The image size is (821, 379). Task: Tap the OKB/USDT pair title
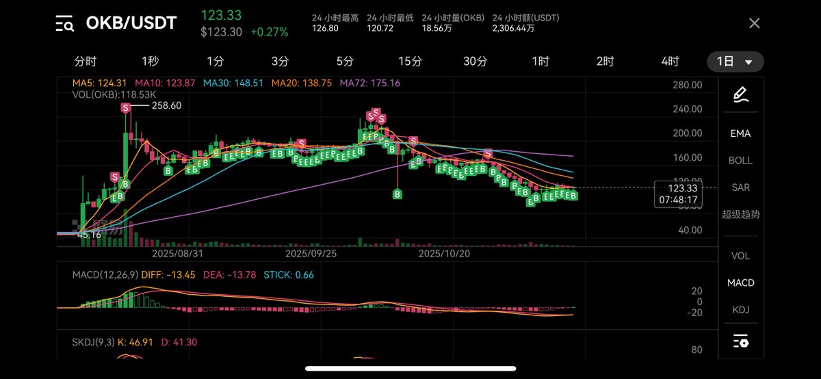click(x=131, y=23)
